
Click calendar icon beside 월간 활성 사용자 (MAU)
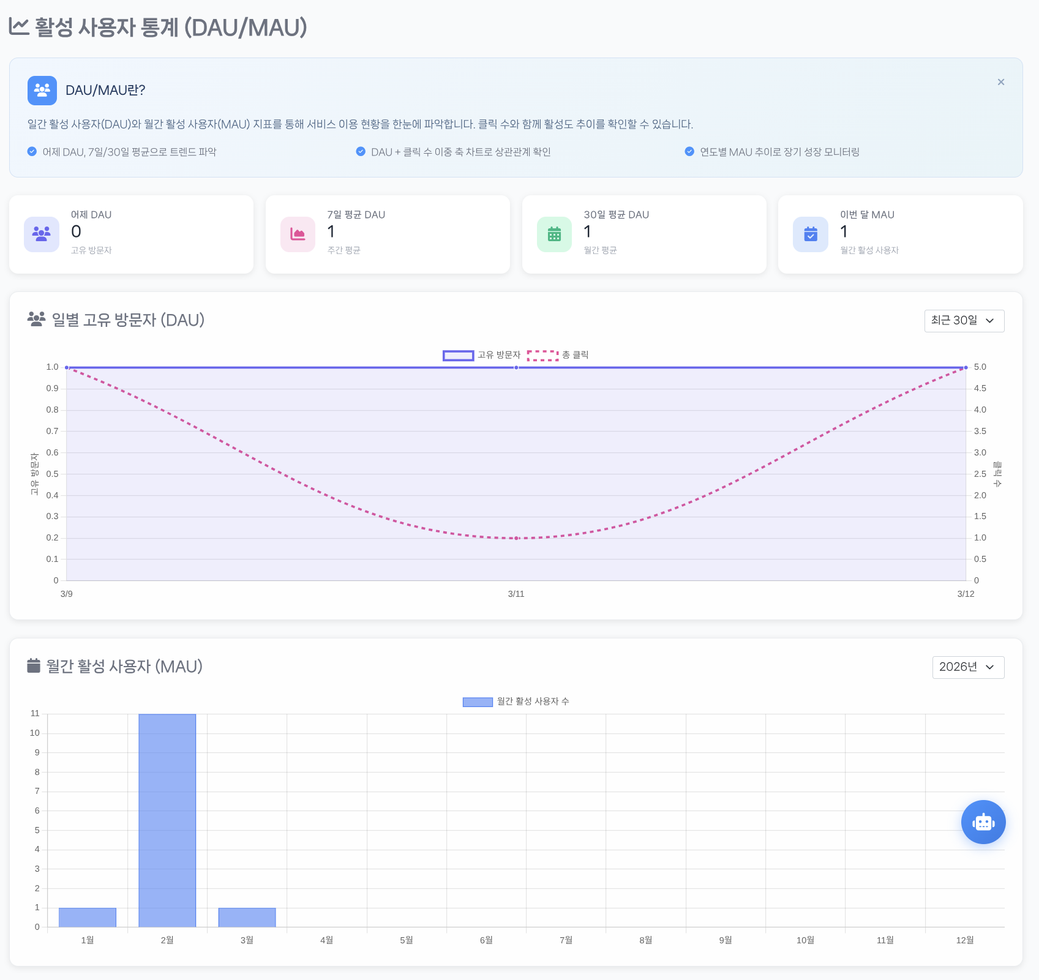[34, 665]
